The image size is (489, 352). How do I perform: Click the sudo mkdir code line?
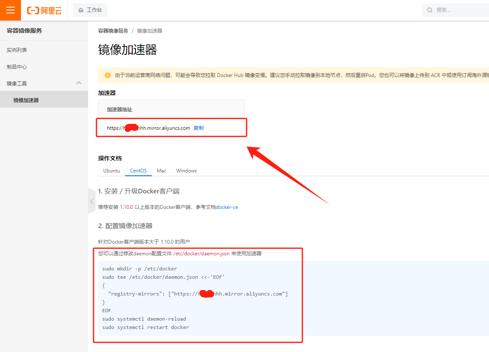pyautogui.click(x=139, y=269)
